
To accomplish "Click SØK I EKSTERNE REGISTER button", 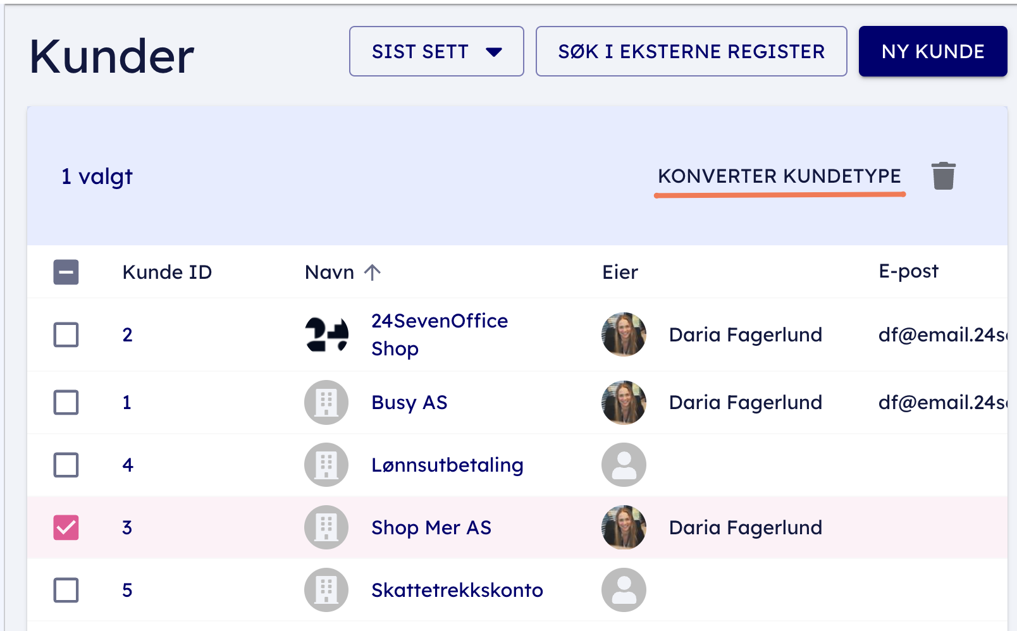I will [x=691, y=51].
